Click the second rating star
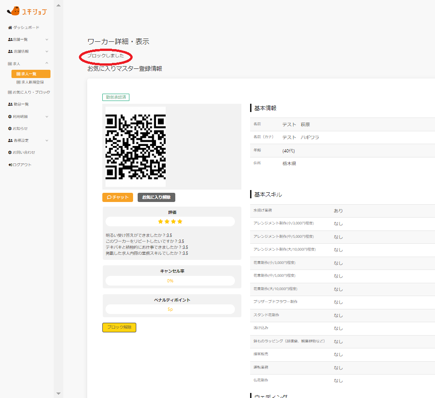Viewport: 435px width, 398px height. click(x=167, y=221)
